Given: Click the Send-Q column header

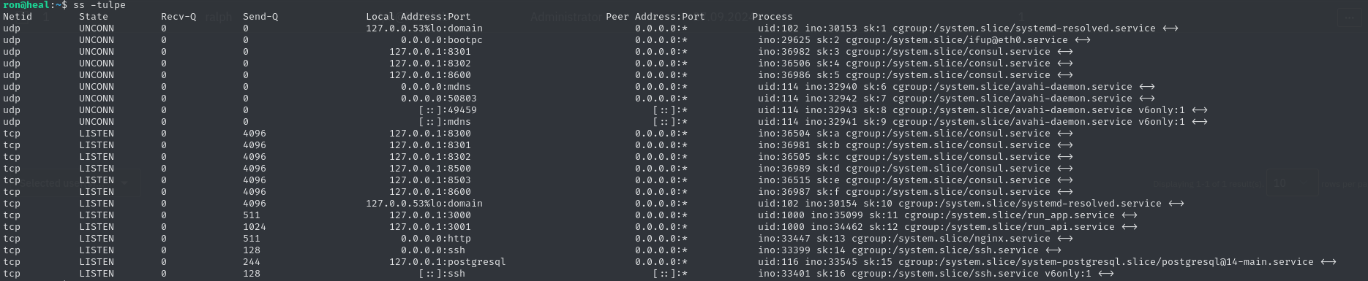Looking at the screenshot, I should click(260, 17).
